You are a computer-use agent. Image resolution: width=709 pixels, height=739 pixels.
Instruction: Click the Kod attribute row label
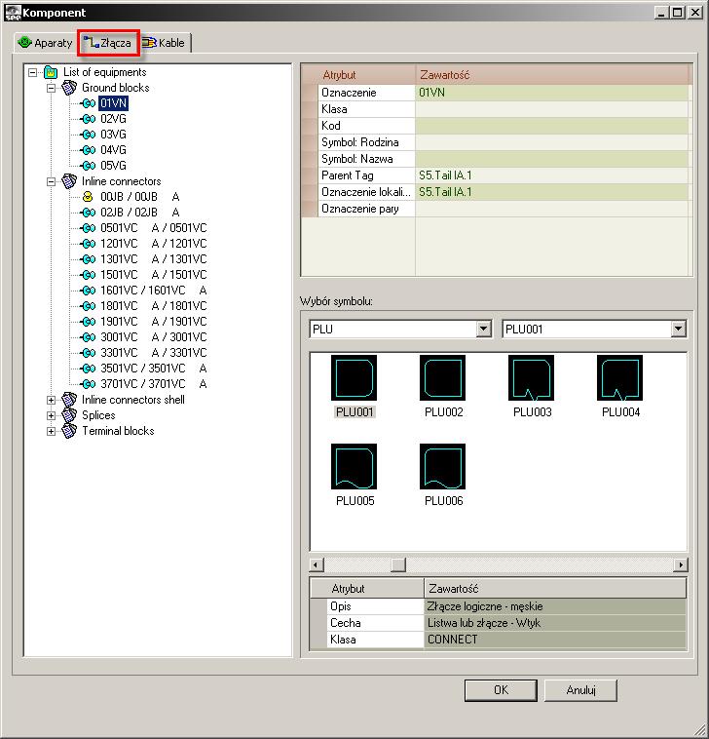[x=366, y=126]
